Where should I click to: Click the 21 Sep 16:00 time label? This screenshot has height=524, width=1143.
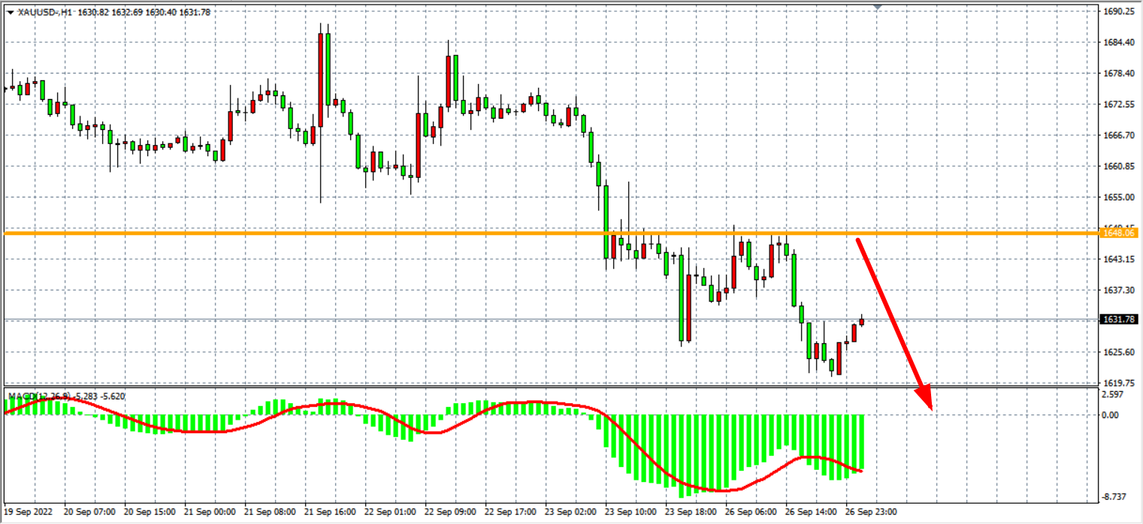pos(331,511)
